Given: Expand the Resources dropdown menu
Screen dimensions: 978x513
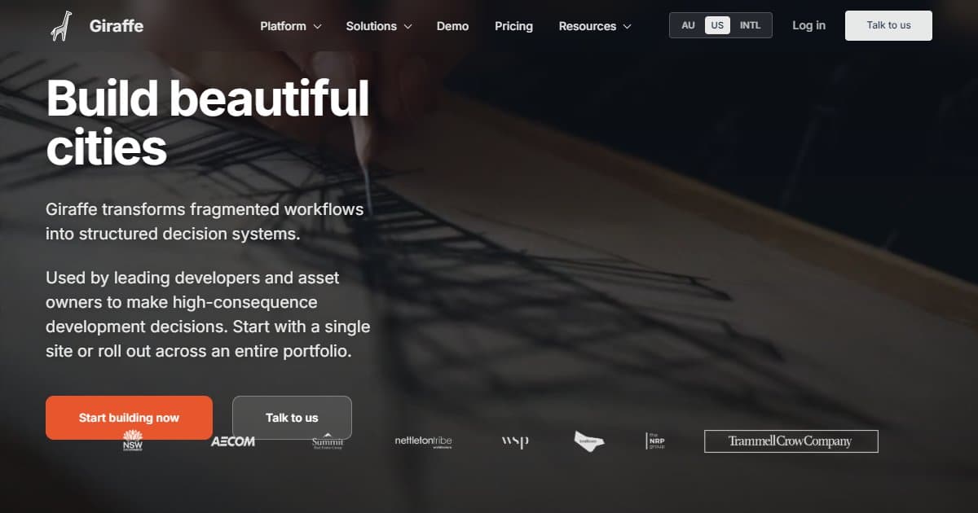Looking at the screenshot, I should (x=595, y=26).
